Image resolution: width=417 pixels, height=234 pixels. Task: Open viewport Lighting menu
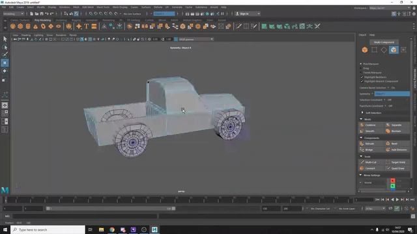pos(38,35)
